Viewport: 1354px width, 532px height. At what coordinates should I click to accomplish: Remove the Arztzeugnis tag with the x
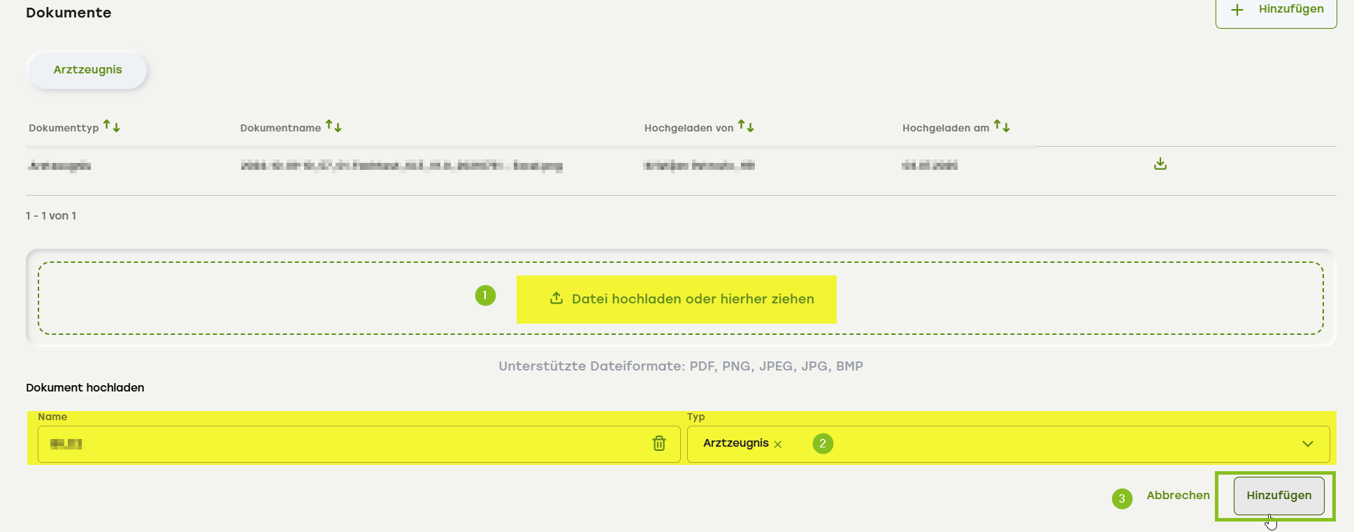click(x=778, y=445)
